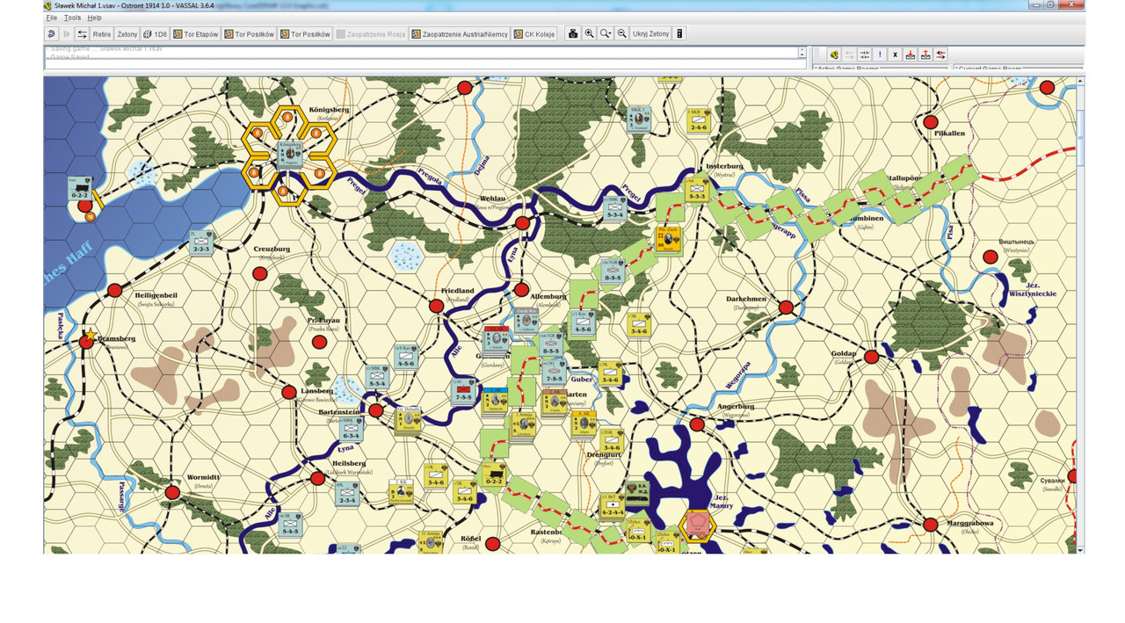Roll the 1D6 dice button
Viewport: 1125px width, 623px height.
coord(155,34)
